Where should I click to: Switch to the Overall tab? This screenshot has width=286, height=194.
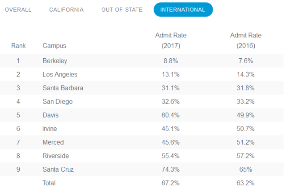point(18,10)
